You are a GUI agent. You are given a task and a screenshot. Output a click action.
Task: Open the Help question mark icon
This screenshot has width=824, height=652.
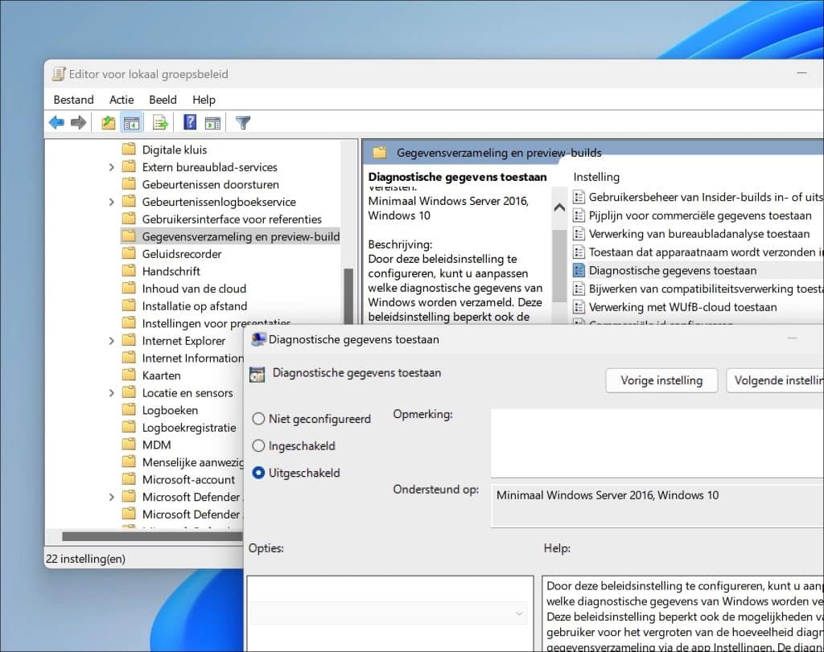[190, 122]
